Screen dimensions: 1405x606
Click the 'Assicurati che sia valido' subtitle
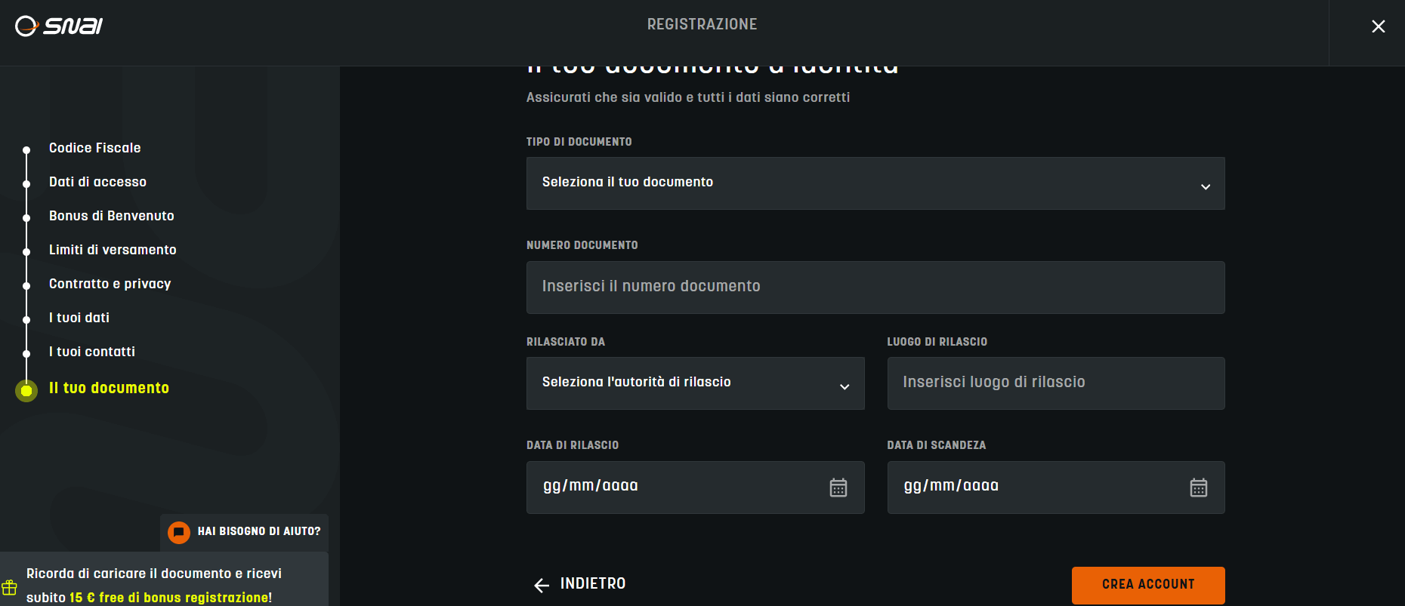(688, 97)
